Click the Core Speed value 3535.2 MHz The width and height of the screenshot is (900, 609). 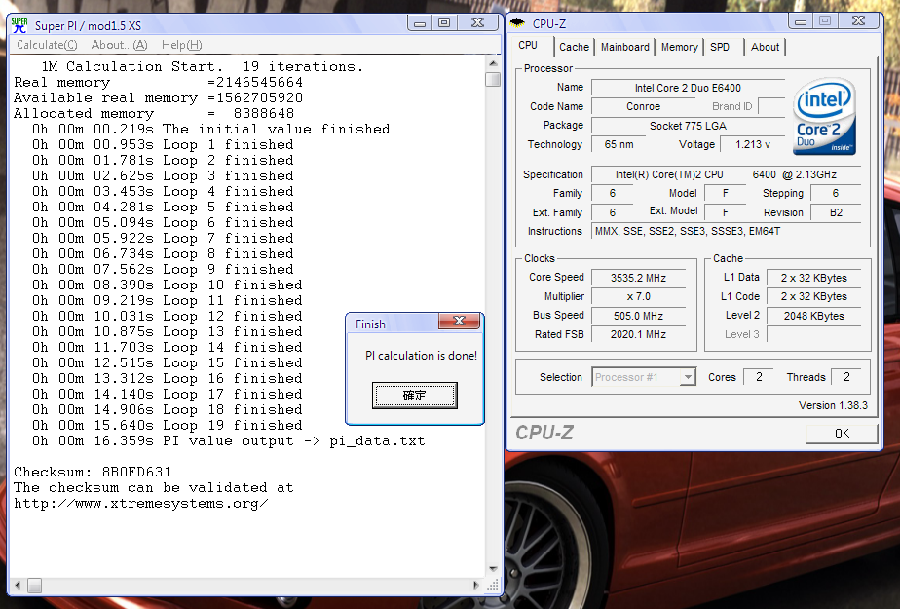pos(638,278)
